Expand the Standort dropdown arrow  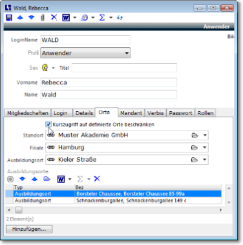coord(205,135)
